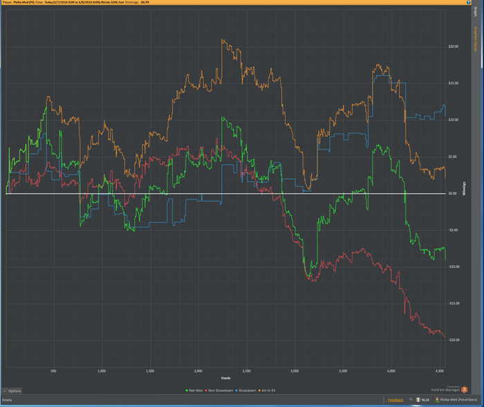
Task: Toggle the All-In EV legend entry
Action: click(267, 390)
